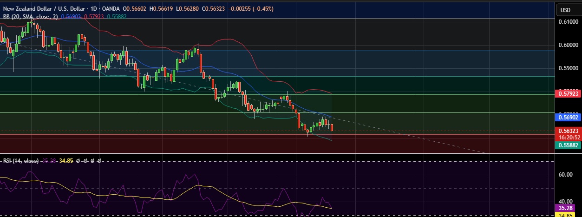Click the 0.61000 price scale level
The image size is (582, 217).
569,22
